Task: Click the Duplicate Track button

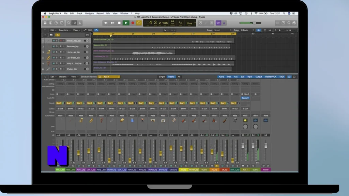Action: click(x=51, y=35)
